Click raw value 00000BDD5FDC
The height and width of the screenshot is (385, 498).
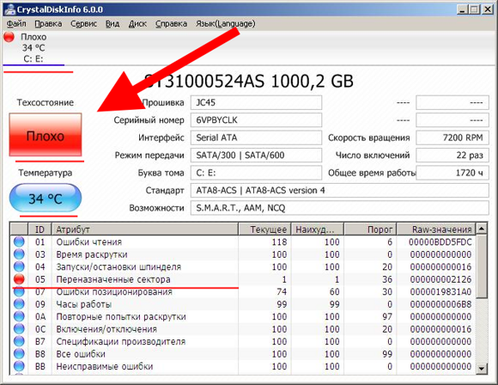point(440,242)
